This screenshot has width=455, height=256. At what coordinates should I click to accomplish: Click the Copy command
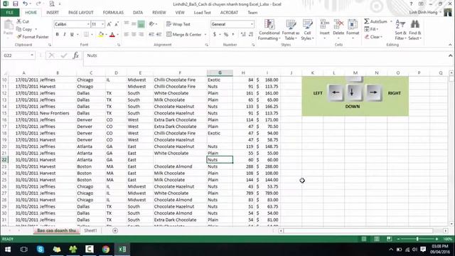coord(24,29)
